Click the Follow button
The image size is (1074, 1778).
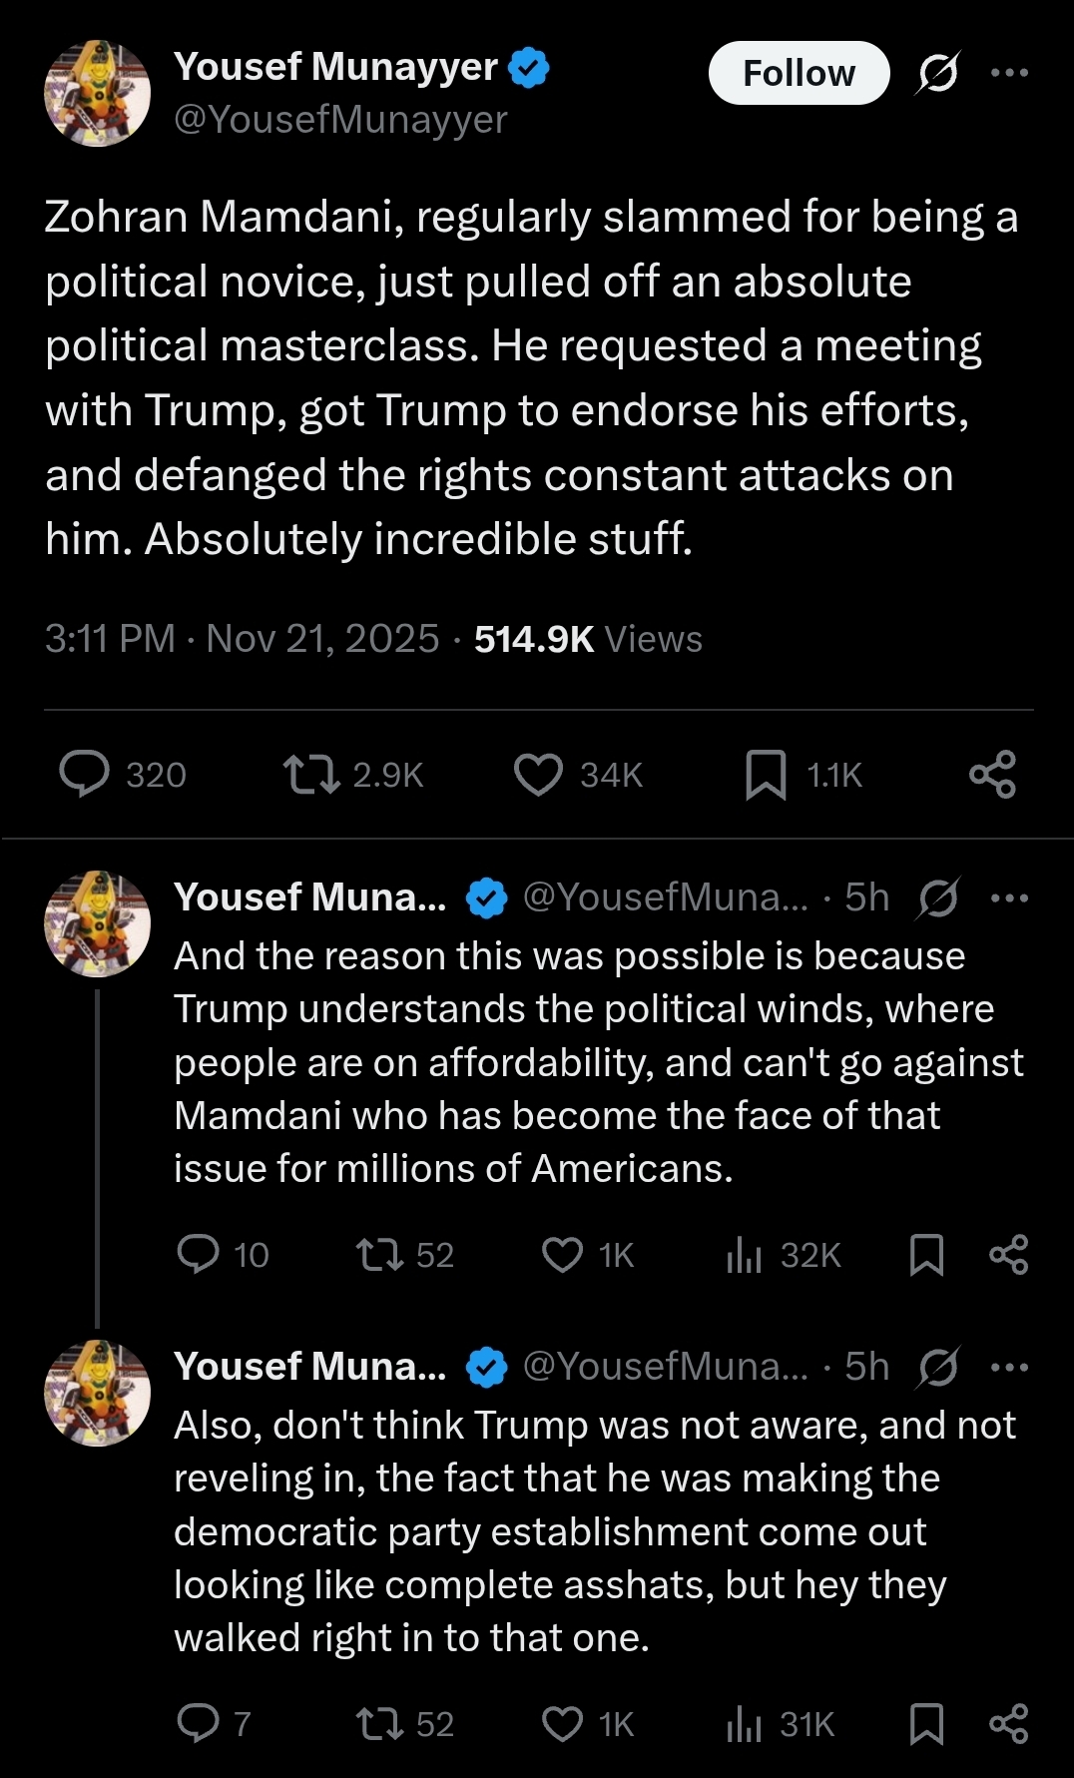point(799,73)
